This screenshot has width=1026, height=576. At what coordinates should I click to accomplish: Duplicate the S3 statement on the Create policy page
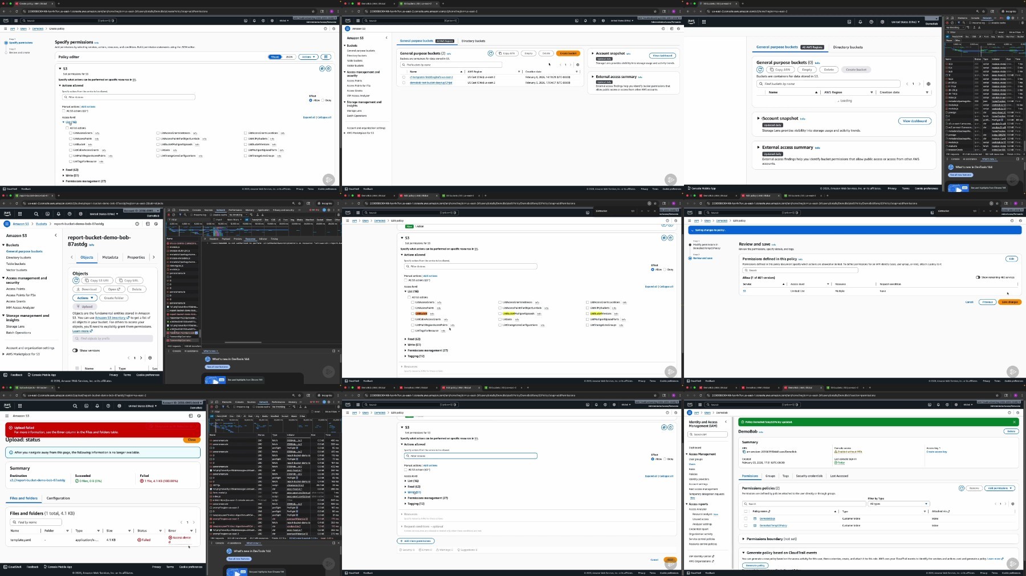coord(322,68)
